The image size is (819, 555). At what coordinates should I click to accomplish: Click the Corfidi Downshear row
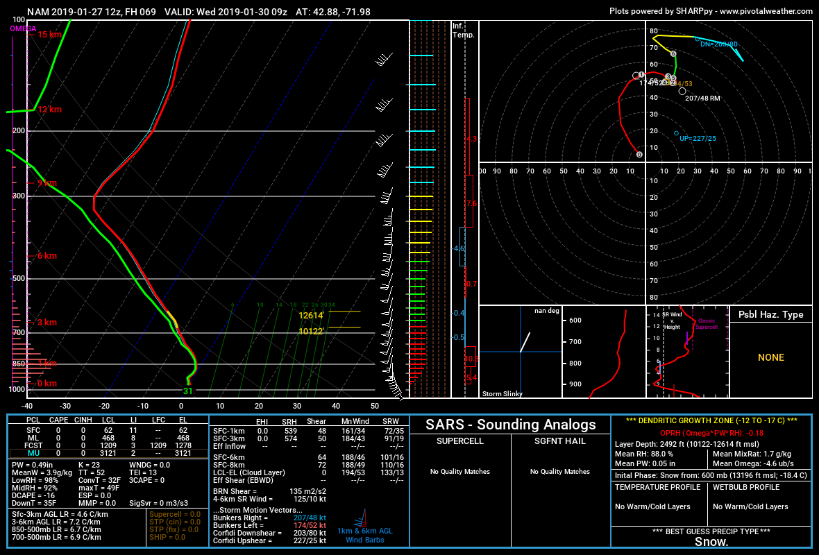pos(269,533)
